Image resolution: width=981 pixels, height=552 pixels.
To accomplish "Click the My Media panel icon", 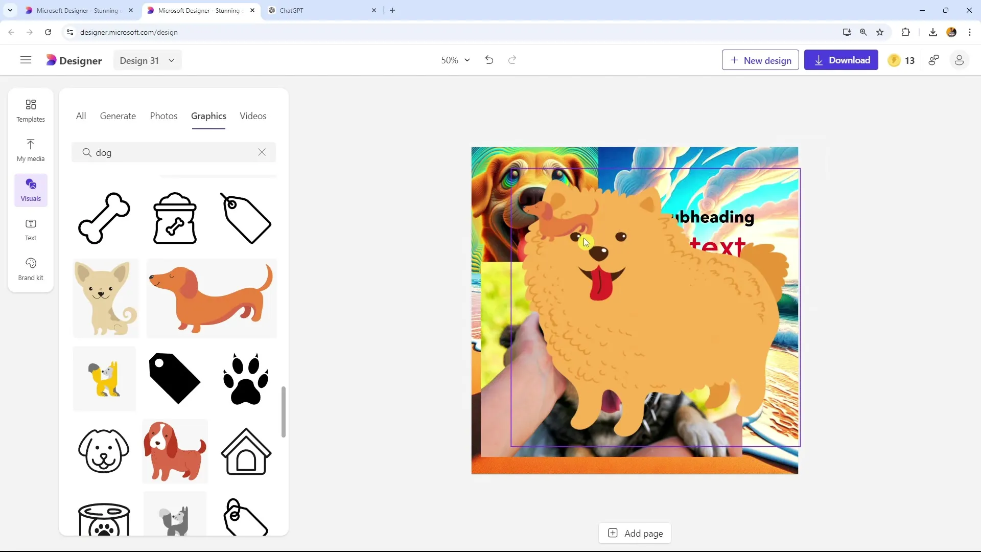I will pos(30,148).
